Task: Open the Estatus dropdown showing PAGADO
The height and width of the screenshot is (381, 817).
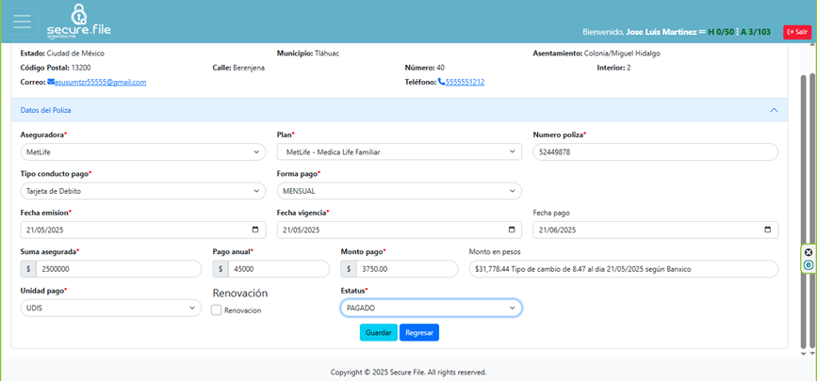Action: point(432,308)
